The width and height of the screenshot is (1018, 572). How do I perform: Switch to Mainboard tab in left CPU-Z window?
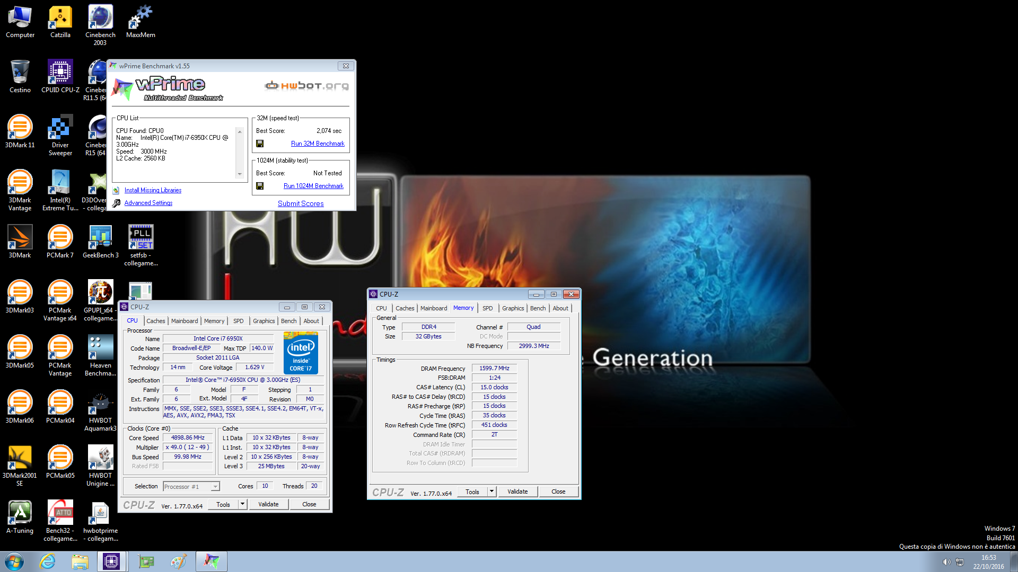(x=185, y=321)
